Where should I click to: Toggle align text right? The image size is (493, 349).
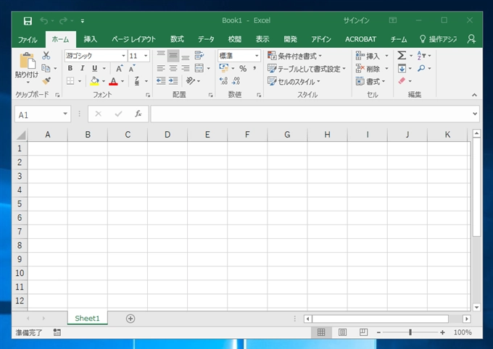(186, 68)
